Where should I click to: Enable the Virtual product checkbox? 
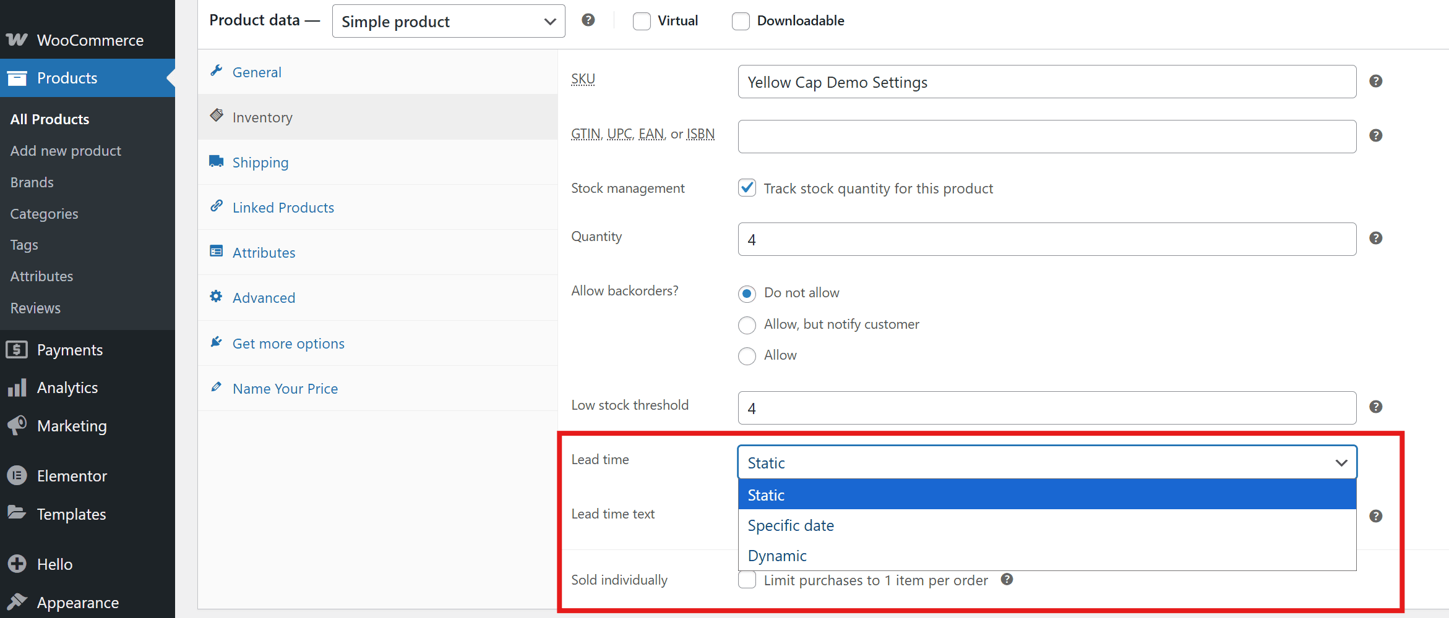coord(642,20)
